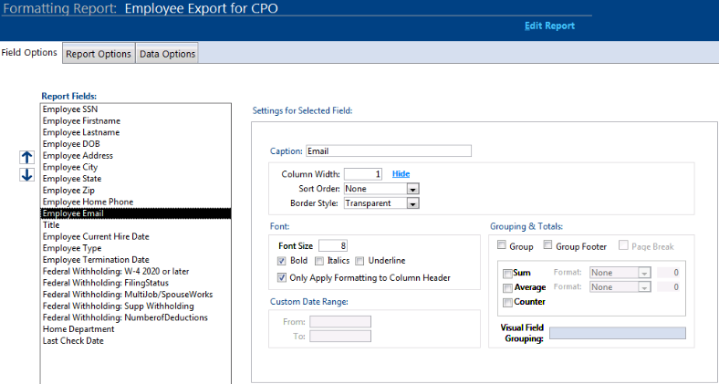Click the Custom Date Range From field
Viewport: 719px width, 384px height.
point(340,322)
